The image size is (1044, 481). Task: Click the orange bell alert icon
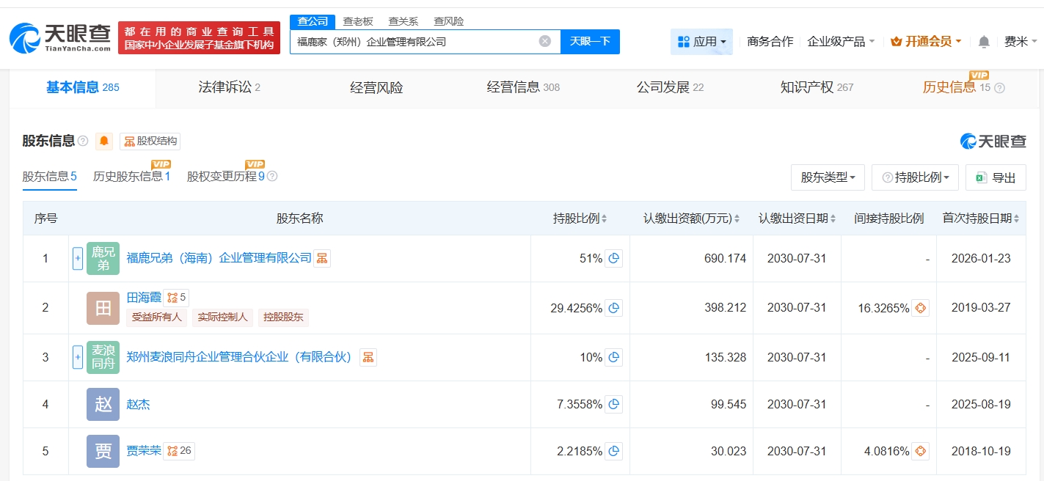click(104, 142)
